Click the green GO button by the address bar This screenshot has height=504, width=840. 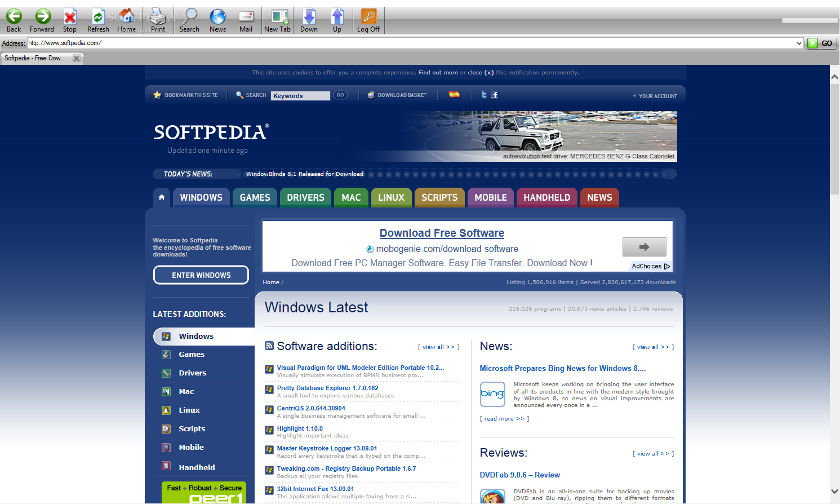tap(821, 43)
